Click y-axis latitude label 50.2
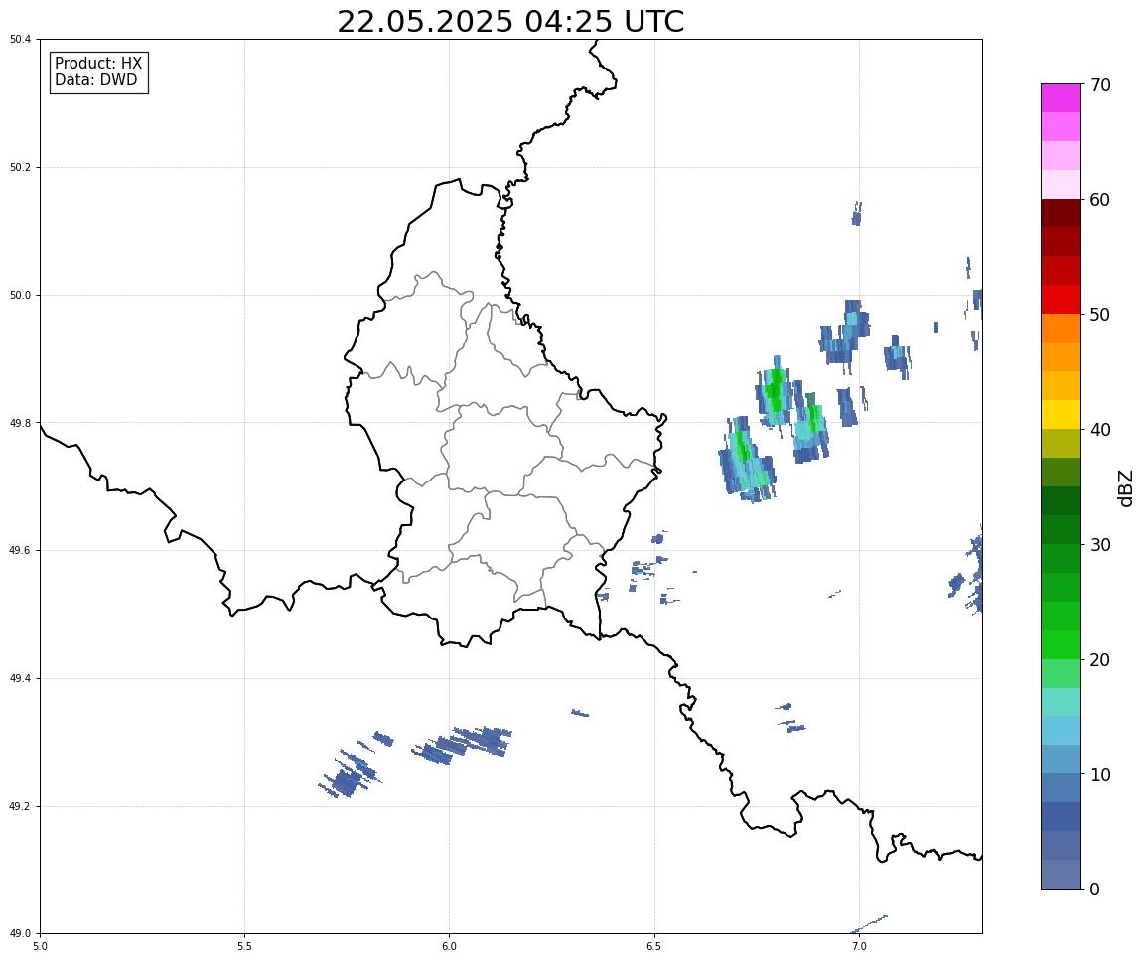Screen dimensions: 1144x961 pyautogui.click(x=20, y=167)
